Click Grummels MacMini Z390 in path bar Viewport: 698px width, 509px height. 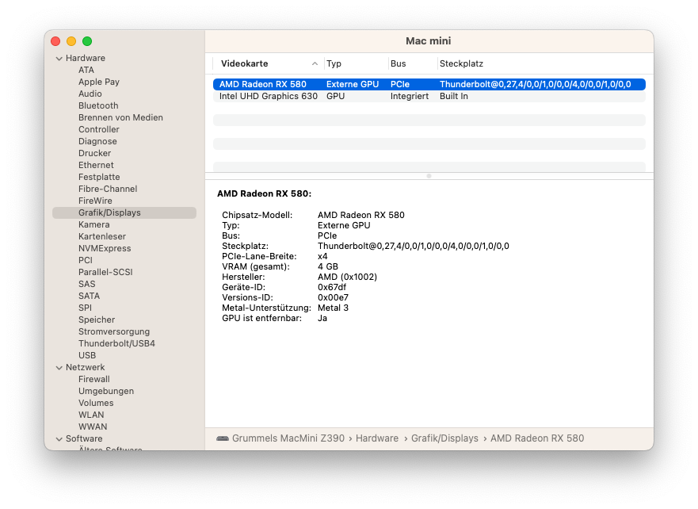(x=288, y=438)
